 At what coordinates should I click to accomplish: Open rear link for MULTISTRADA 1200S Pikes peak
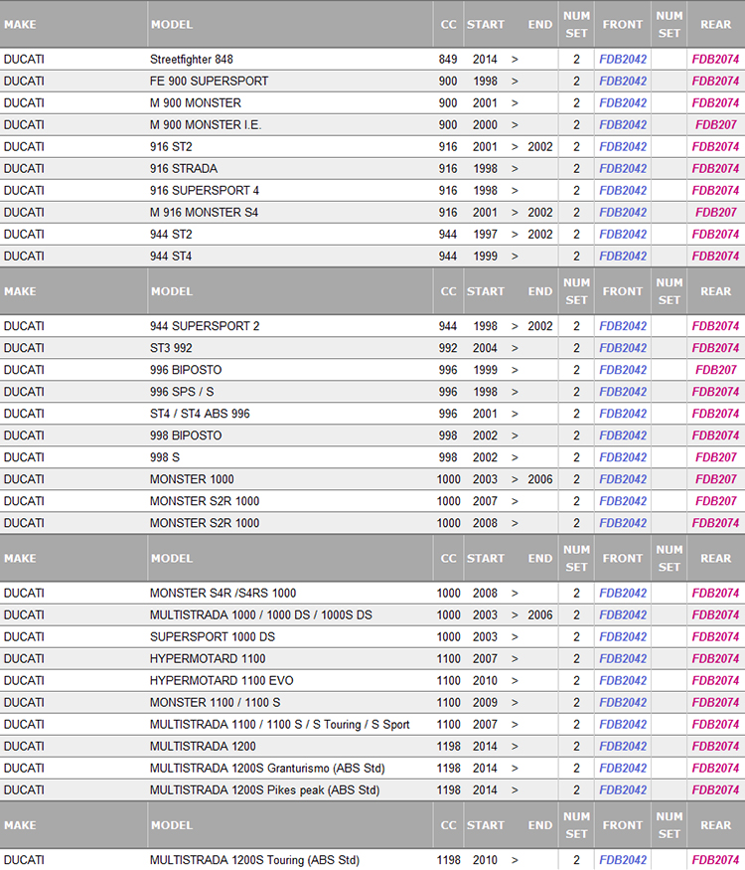(715, 790)
